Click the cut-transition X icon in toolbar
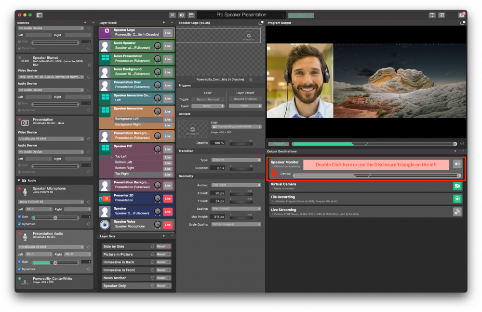This screenshot has height=312, width=482. click(x=172, y=15)
